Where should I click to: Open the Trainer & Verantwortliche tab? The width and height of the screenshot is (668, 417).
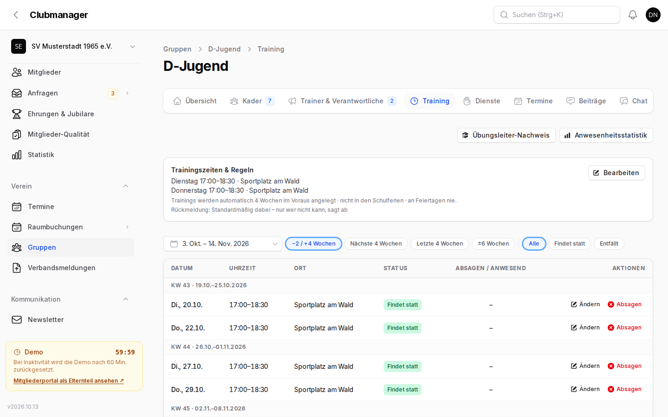click(342, 101)
